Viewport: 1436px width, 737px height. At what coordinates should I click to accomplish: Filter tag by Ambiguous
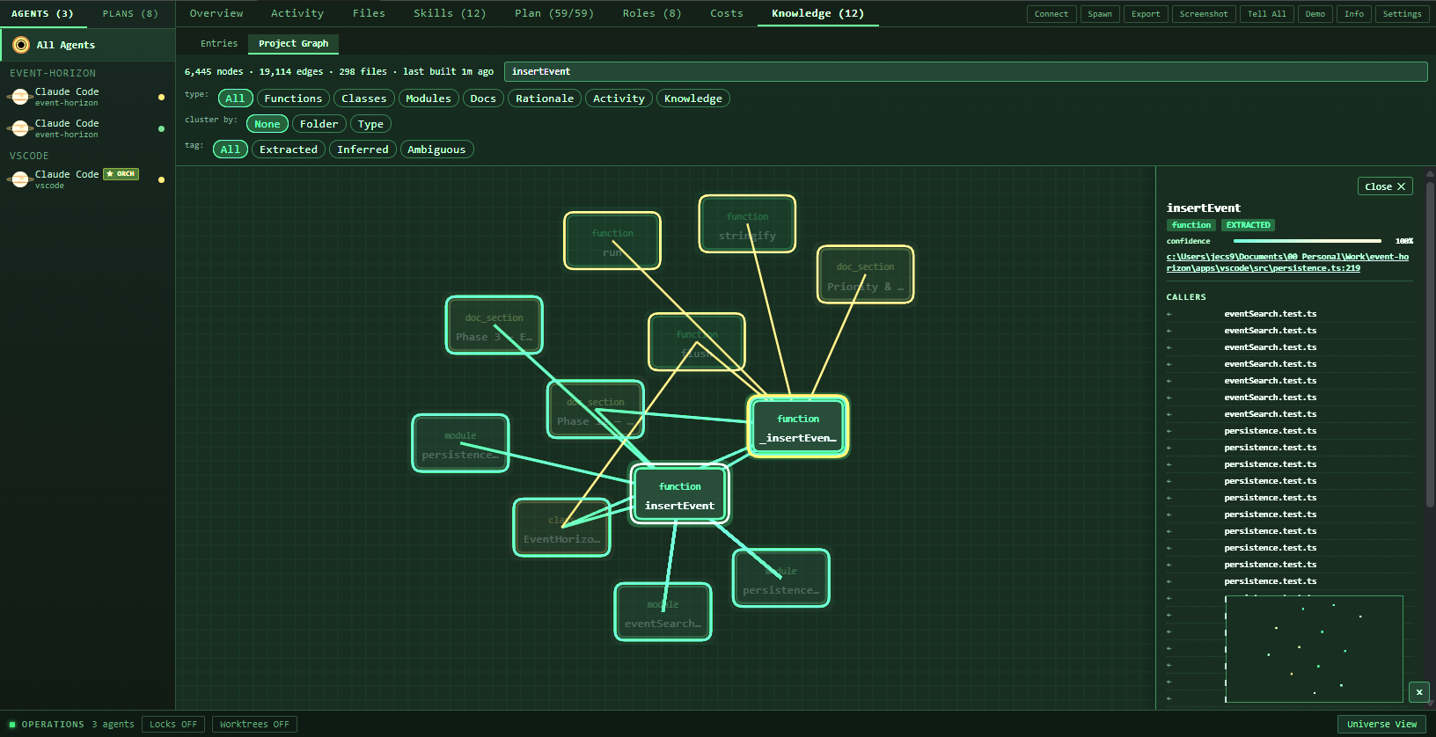[x=436, y=150]
